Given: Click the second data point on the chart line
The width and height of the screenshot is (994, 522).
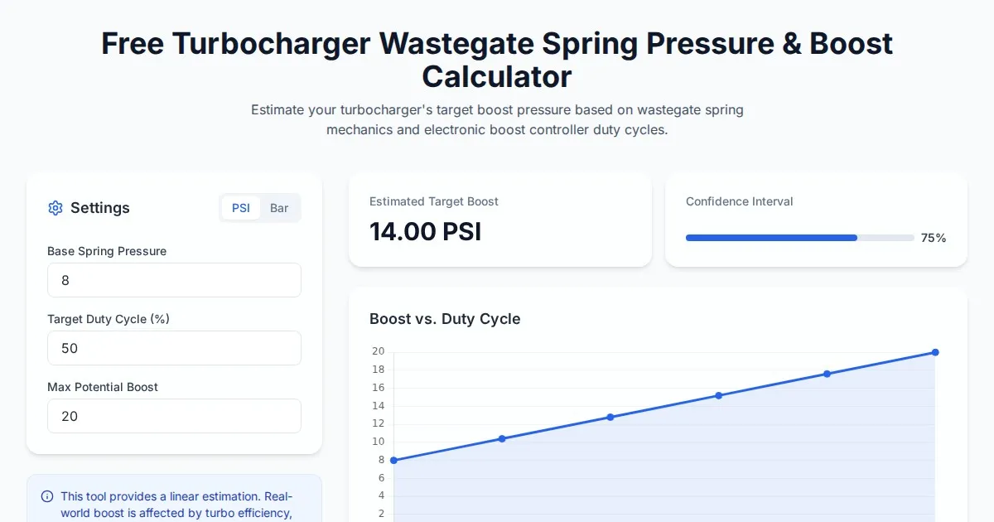Looking at the screenshot, I should (x=502, y=438).
